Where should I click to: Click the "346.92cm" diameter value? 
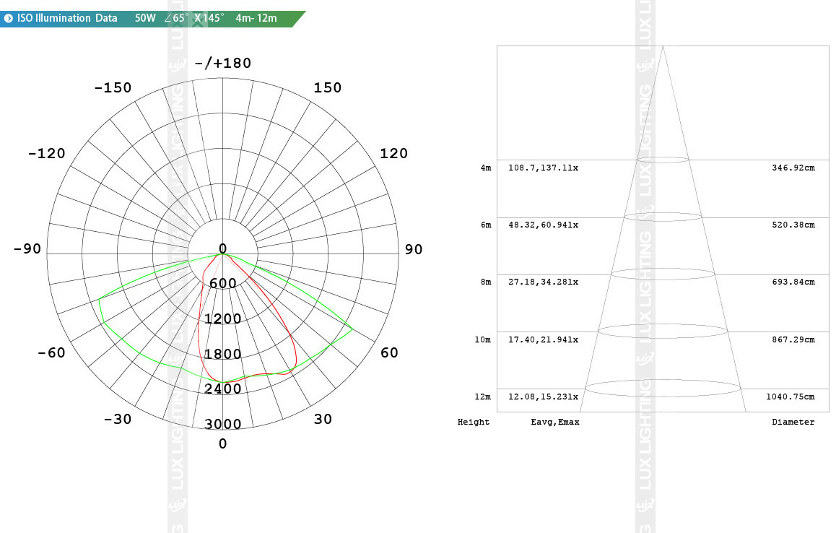793,168
